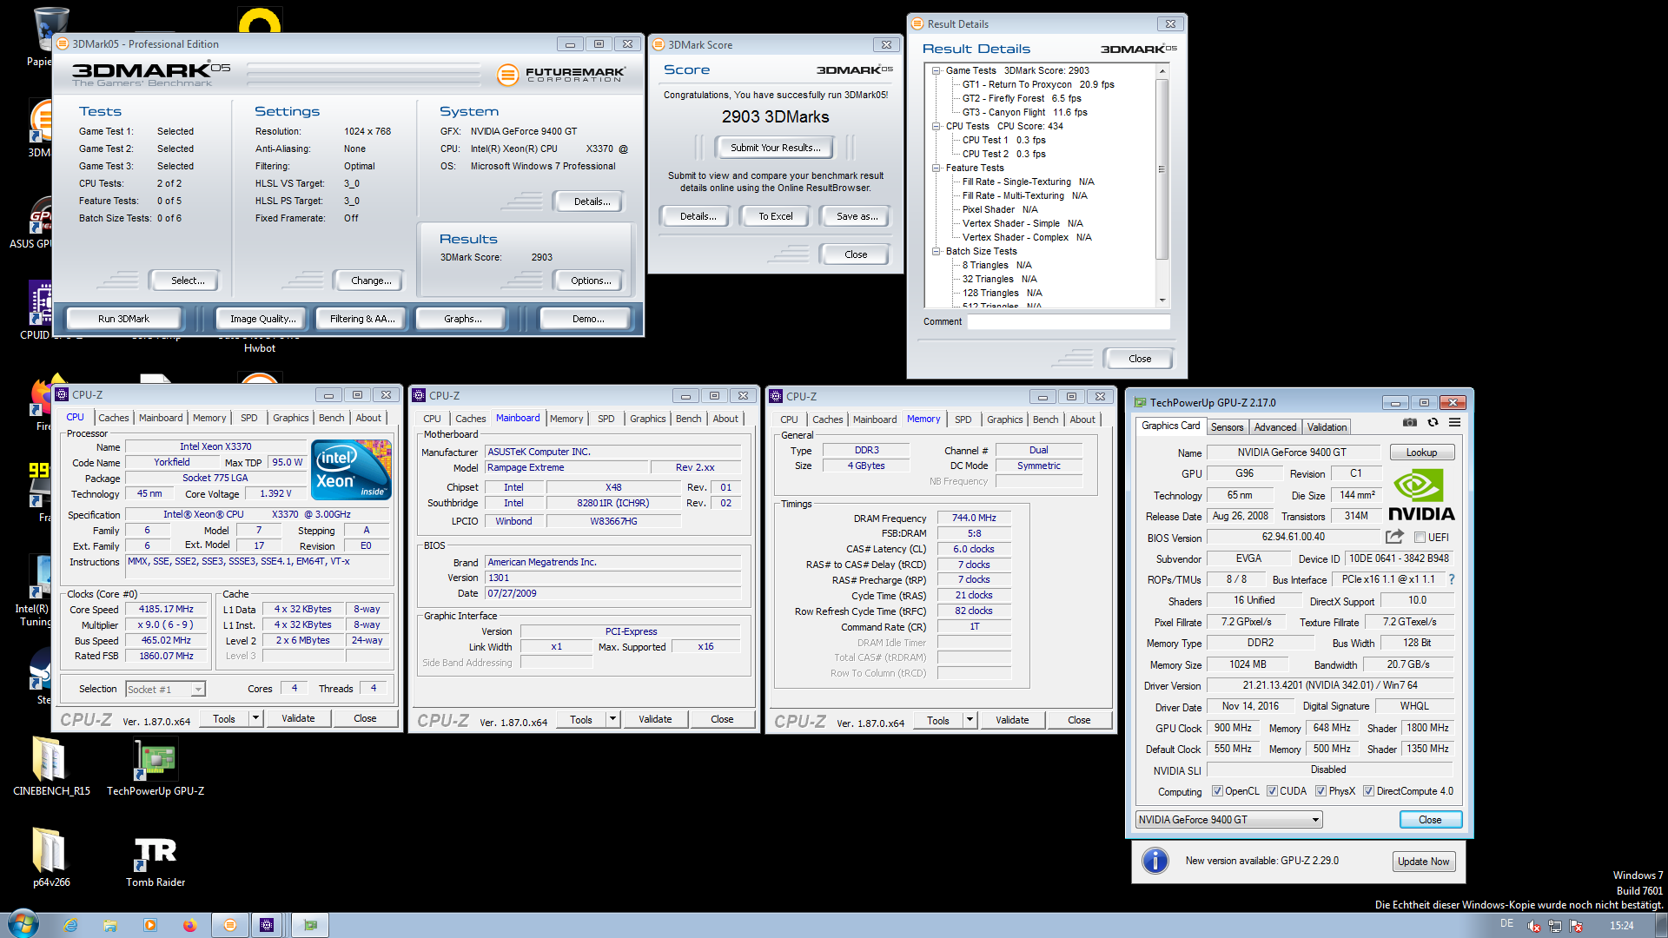Click Save as button in 3DMark Score
Screen dimensions: 1668x938
point(857,216)
